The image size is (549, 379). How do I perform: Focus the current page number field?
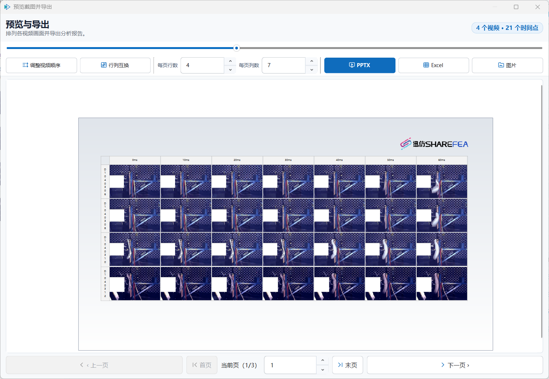click(x=290, y=365)
